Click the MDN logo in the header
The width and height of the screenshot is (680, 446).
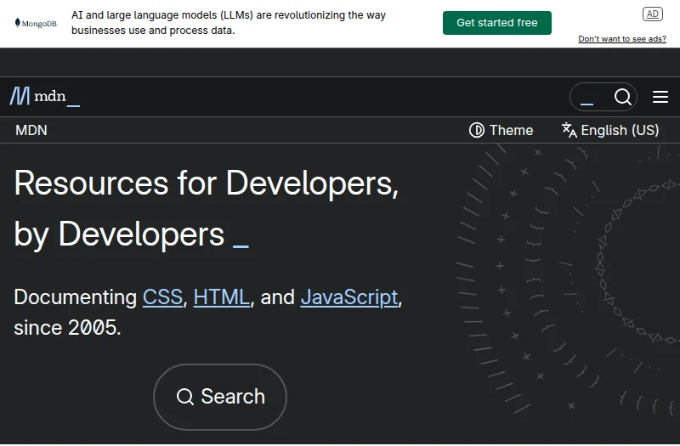45,96
